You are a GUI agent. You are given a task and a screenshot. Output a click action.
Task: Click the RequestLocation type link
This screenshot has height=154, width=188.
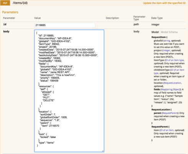coord(173,83)
